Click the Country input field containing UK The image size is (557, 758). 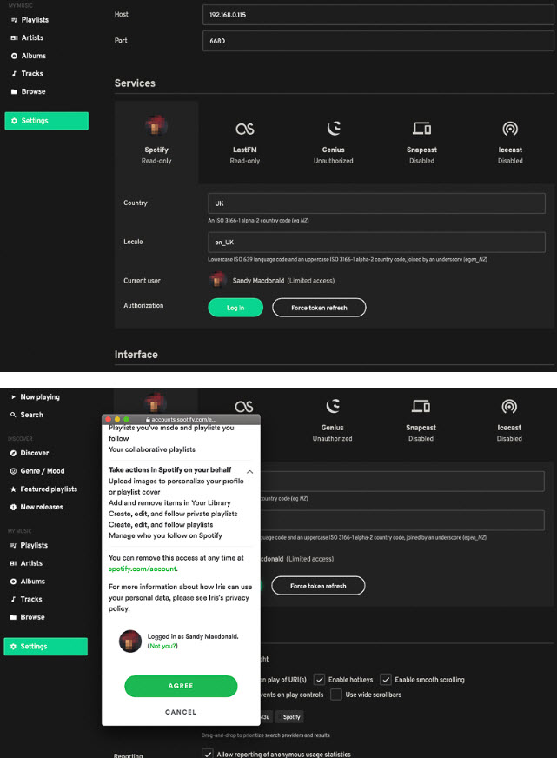coord(376,203)
